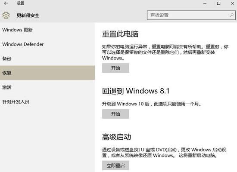This screenshot has height=172, width=237.
Task: Click the 更新和安全 title
Action: (28, 15)
